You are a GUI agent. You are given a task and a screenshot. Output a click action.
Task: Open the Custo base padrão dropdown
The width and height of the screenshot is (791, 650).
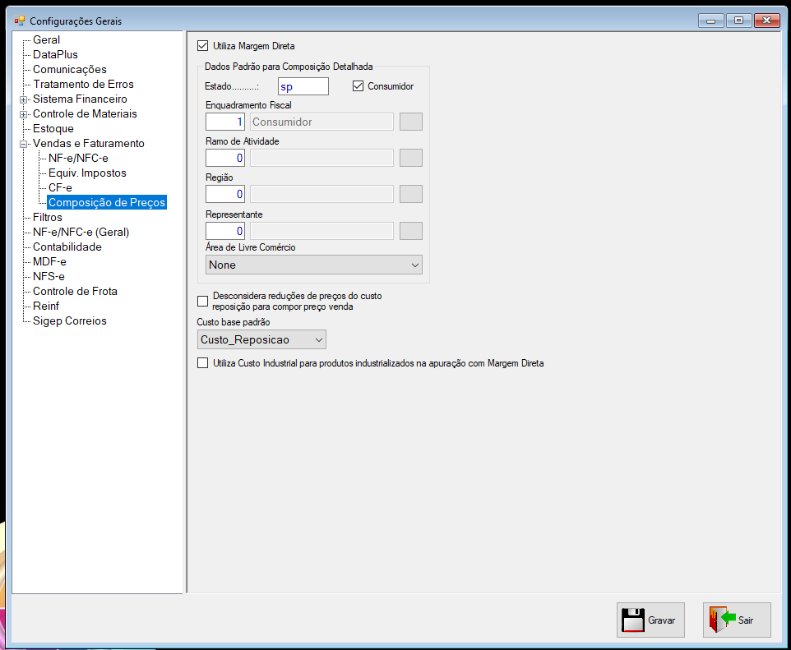coord(261,339)
